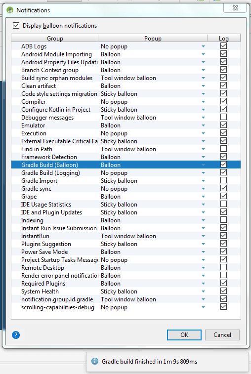The width and height of the screenshot is (251, 374).
Task: Select Instant Run Issue Submission row
Action: [x=126, y=228]
